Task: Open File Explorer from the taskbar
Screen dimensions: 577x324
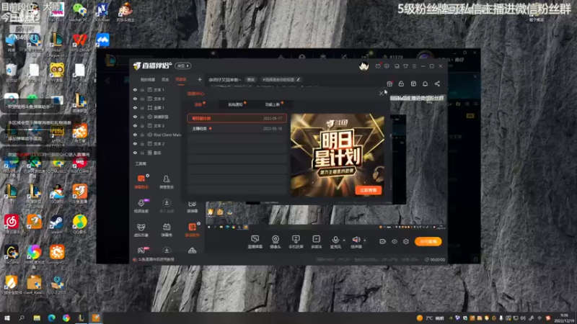Action: pos(37,318)
